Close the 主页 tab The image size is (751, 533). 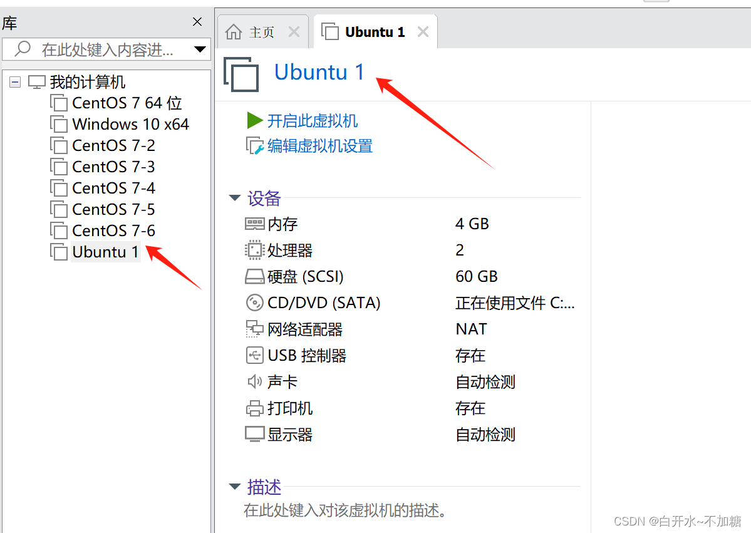point(294,32)
